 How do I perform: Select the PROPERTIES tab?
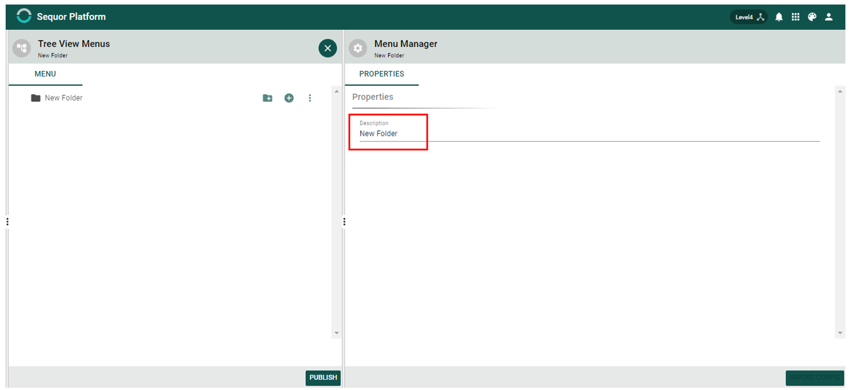382,74
